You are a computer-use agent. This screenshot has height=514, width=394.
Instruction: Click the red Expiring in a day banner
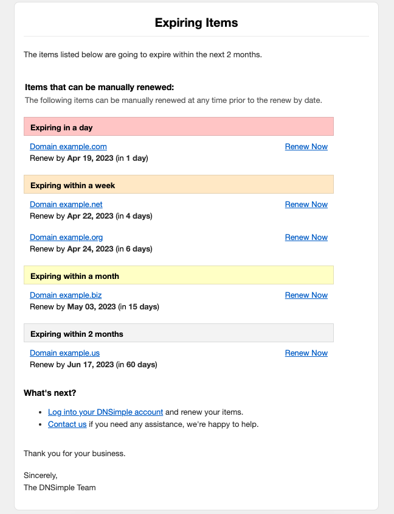click(x=178, y=127)
